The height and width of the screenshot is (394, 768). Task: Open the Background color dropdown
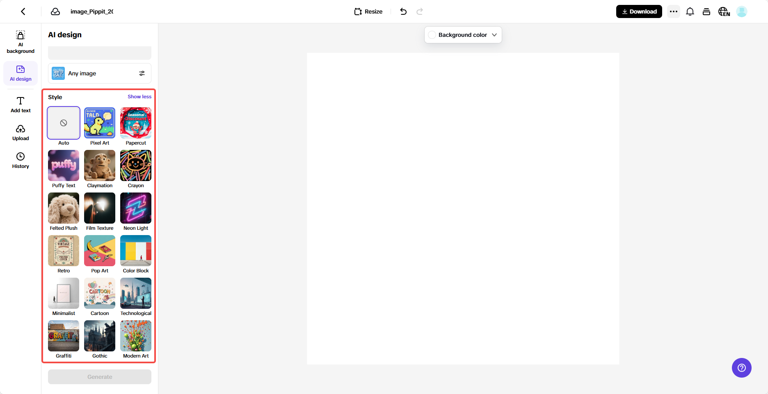[x=463, y=35]
